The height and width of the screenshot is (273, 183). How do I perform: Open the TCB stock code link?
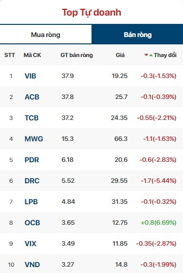[32, 118]
